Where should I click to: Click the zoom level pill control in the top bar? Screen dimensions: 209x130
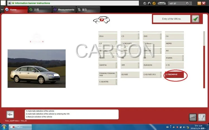162,3
